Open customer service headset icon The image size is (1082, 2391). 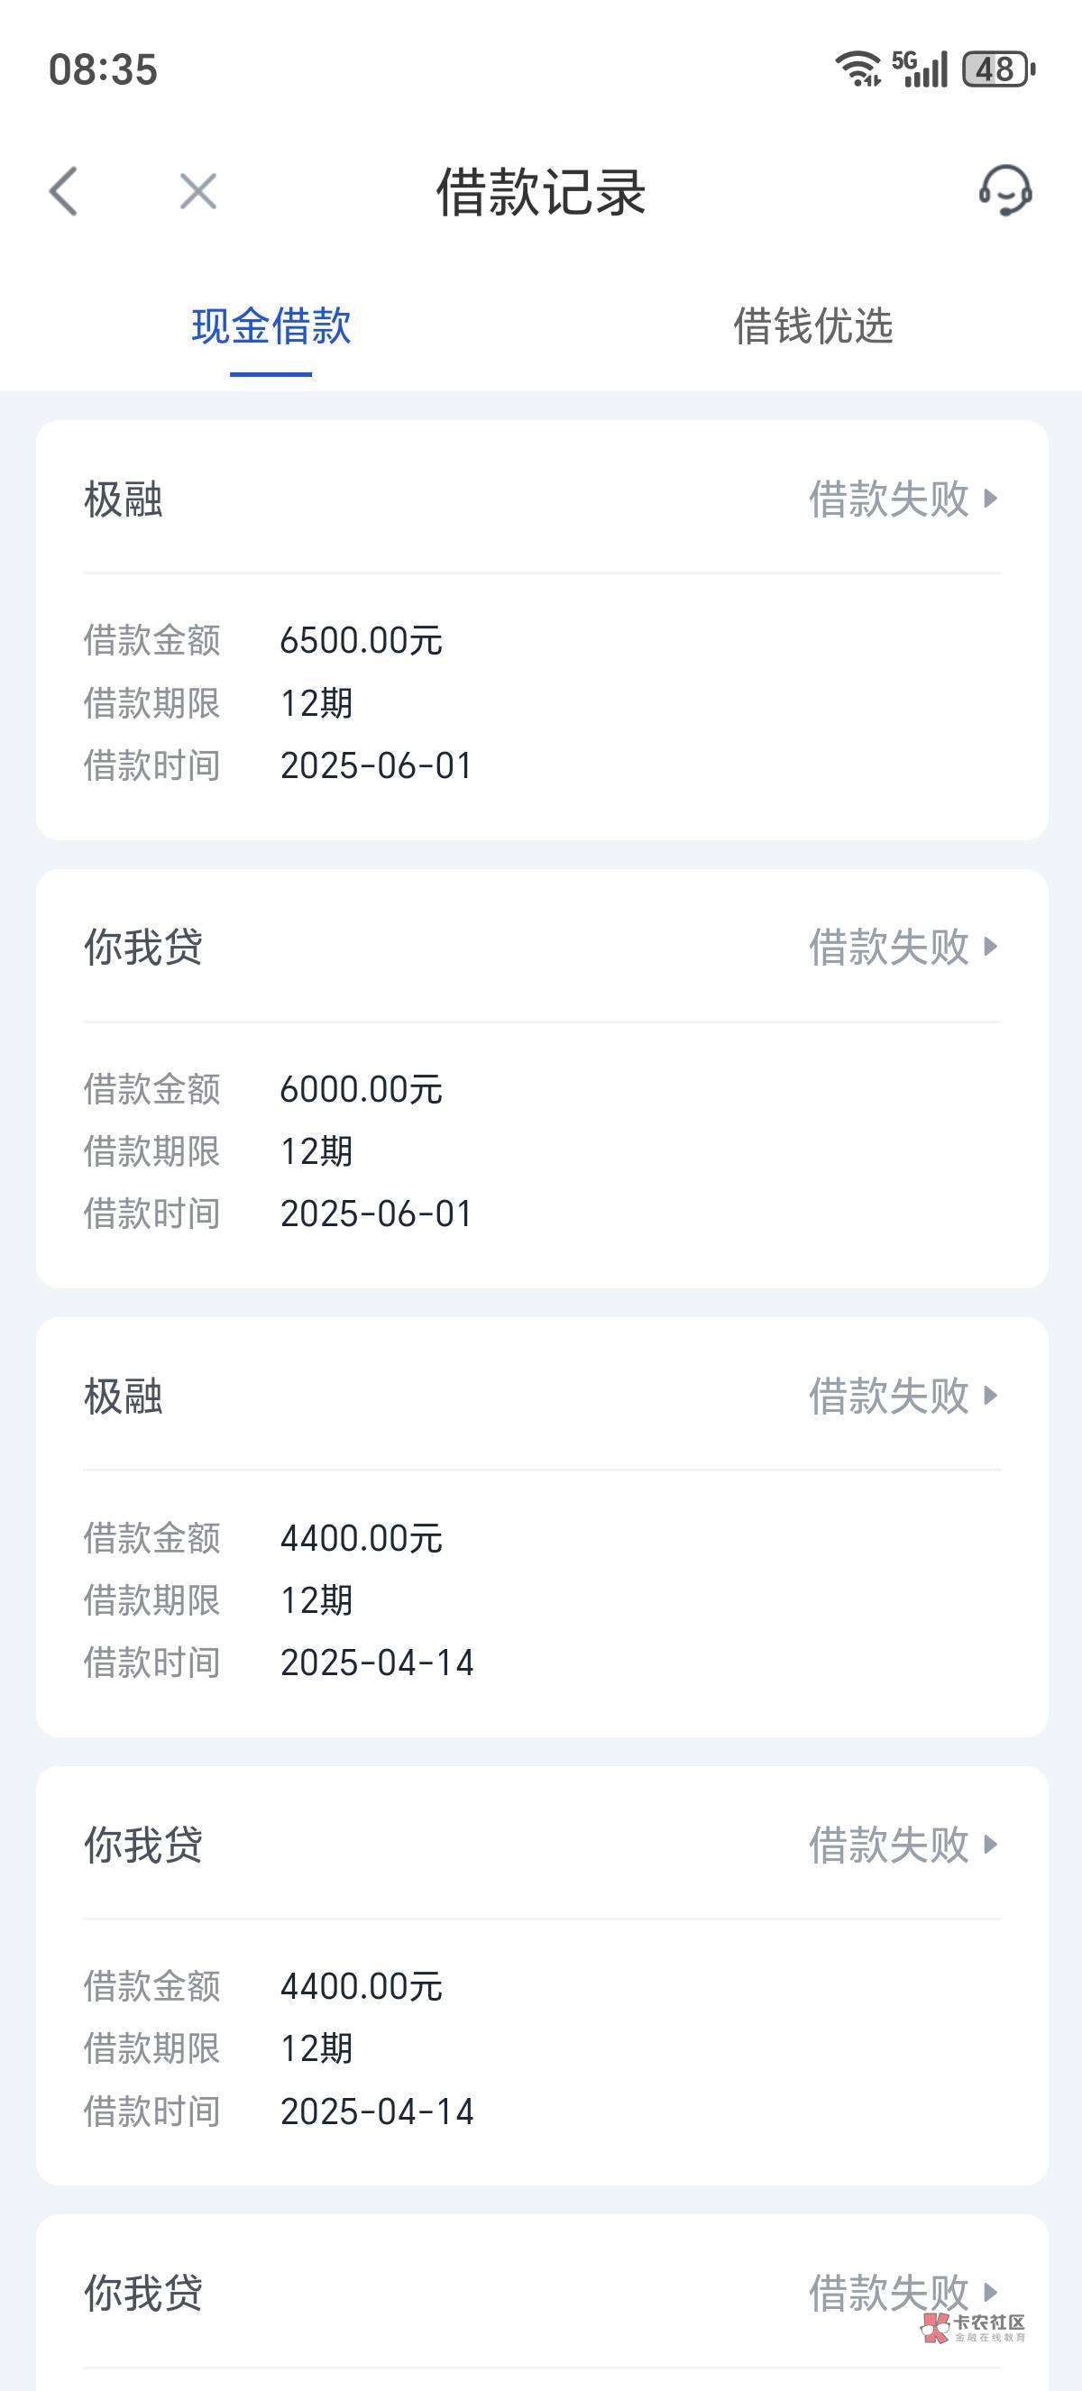[x=1005, y=191]
